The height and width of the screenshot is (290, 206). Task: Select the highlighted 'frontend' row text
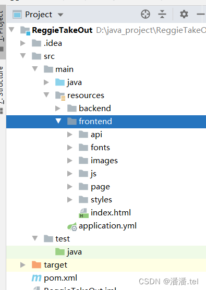(95, 122)
